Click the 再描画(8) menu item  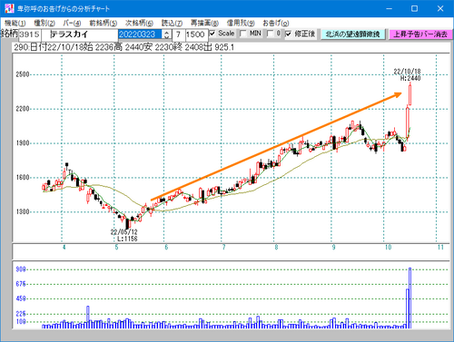[x=204, y=23]
